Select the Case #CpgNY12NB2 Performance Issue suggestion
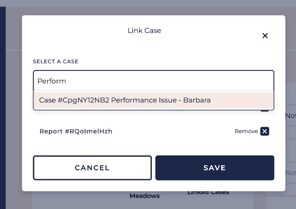This screenshot has width=296, height=209. (x=125, y=100)
